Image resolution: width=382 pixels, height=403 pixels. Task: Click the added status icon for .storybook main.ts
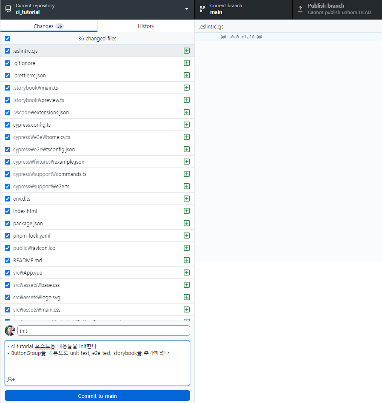(x=187, y=88)
